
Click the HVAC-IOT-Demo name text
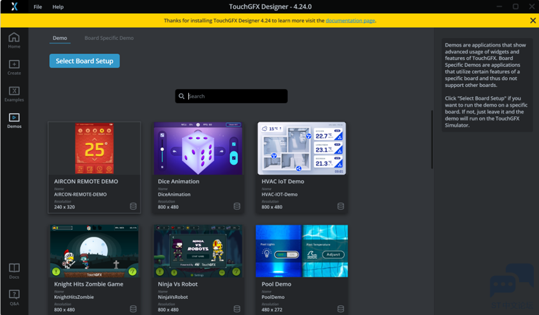(x=279, y=194)
